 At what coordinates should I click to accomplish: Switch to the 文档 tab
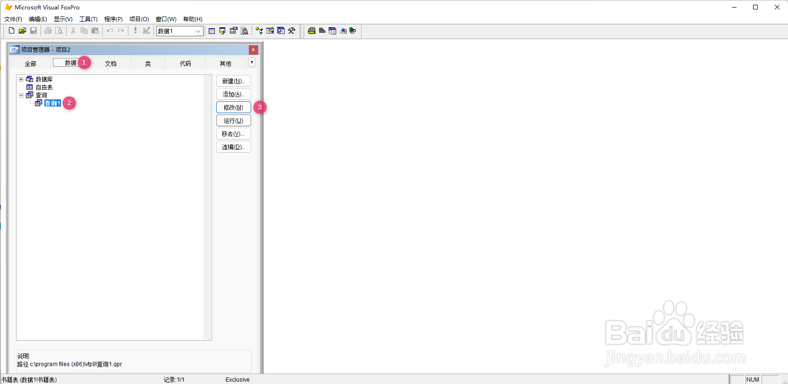110,64
